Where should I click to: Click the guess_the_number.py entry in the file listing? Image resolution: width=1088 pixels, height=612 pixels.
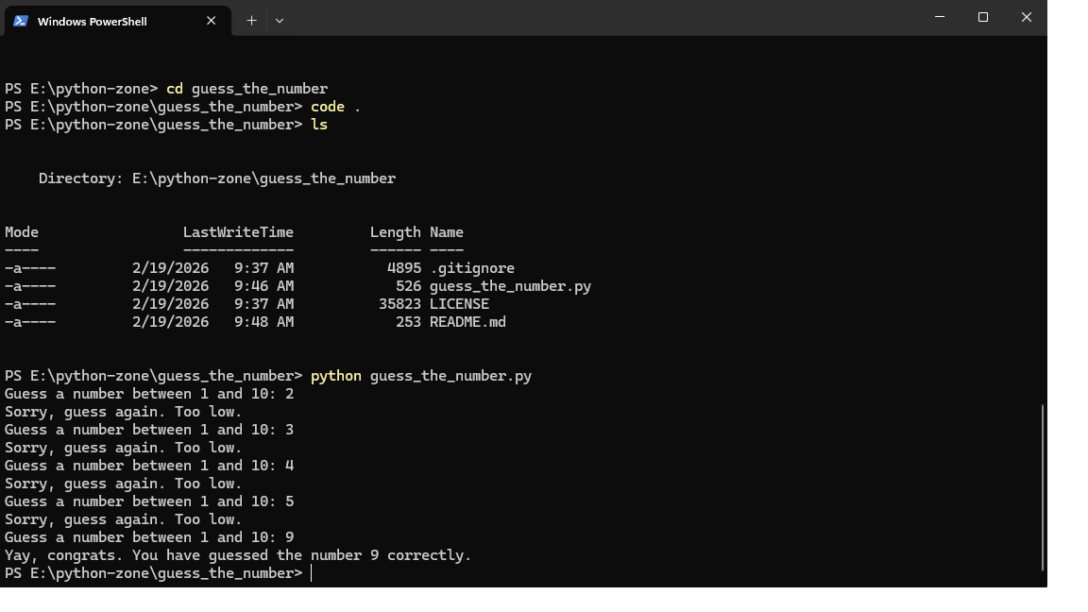[x=510, y=286]
